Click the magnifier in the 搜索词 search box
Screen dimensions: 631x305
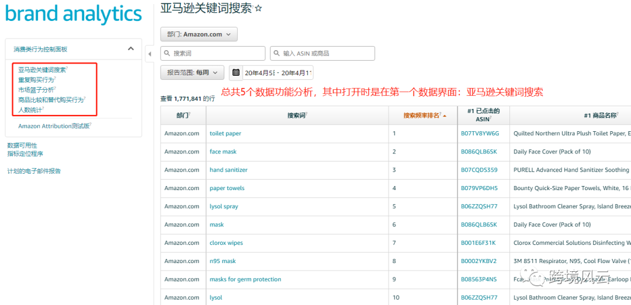167,54
